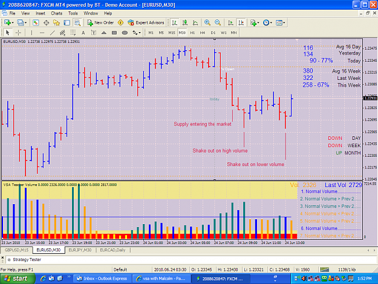Zoom in on the chart

(207, 22)
